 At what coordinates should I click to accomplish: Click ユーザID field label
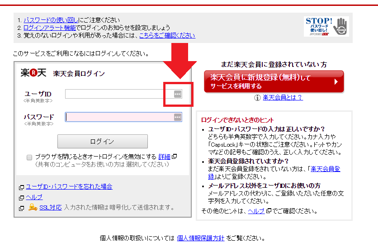pos(38,94)
